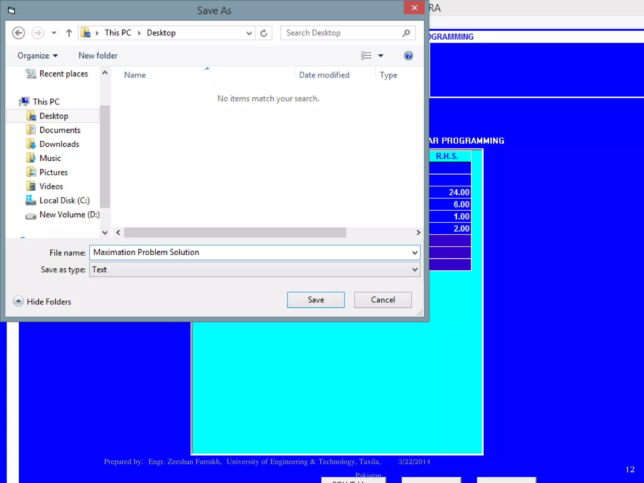644x483 pixels.
Task: Click the search magnifier icon
Action: pyautogui.click(x=406, y=33)
